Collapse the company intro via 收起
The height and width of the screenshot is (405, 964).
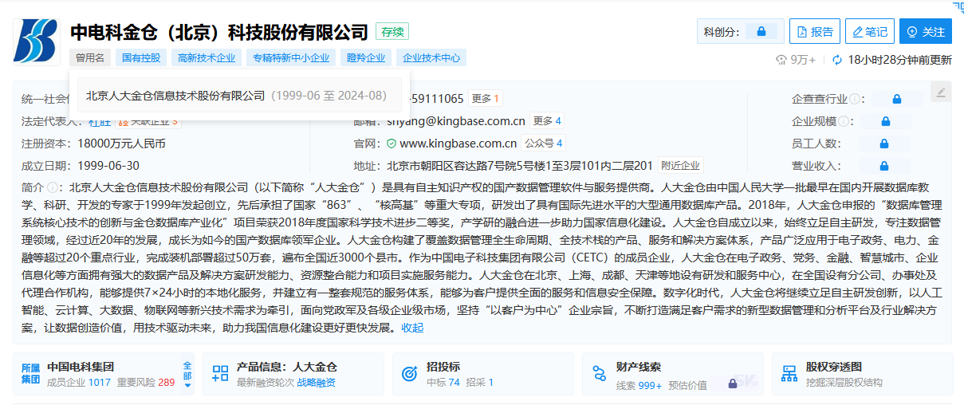pos(412,328)
